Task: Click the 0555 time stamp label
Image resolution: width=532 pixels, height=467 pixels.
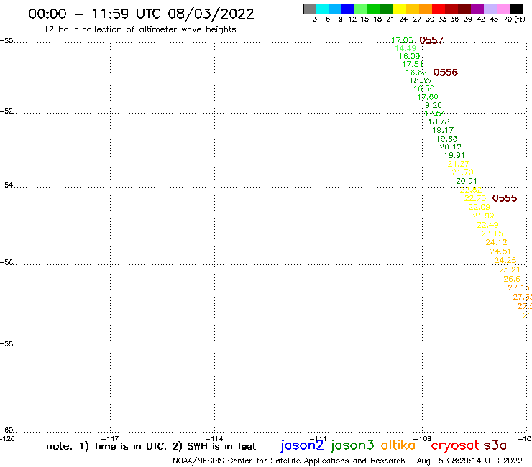Action: coord(505,198)
